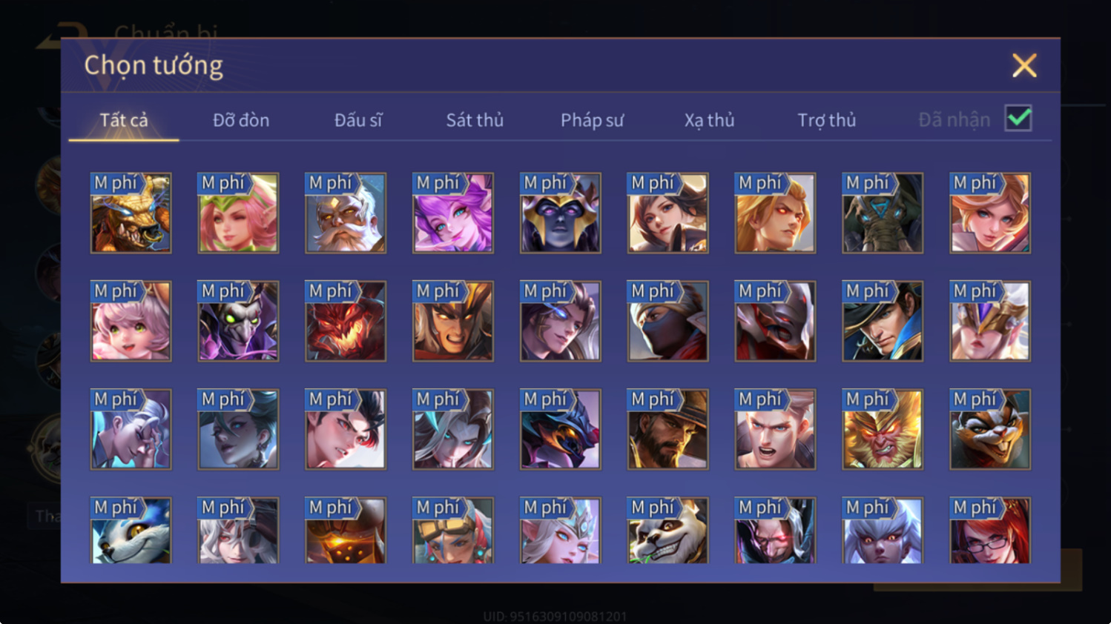Select the golden monkey king hero

point(883,430)
